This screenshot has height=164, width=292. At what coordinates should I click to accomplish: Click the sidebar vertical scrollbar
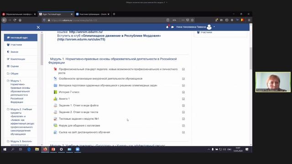click(x=42, y=49)
